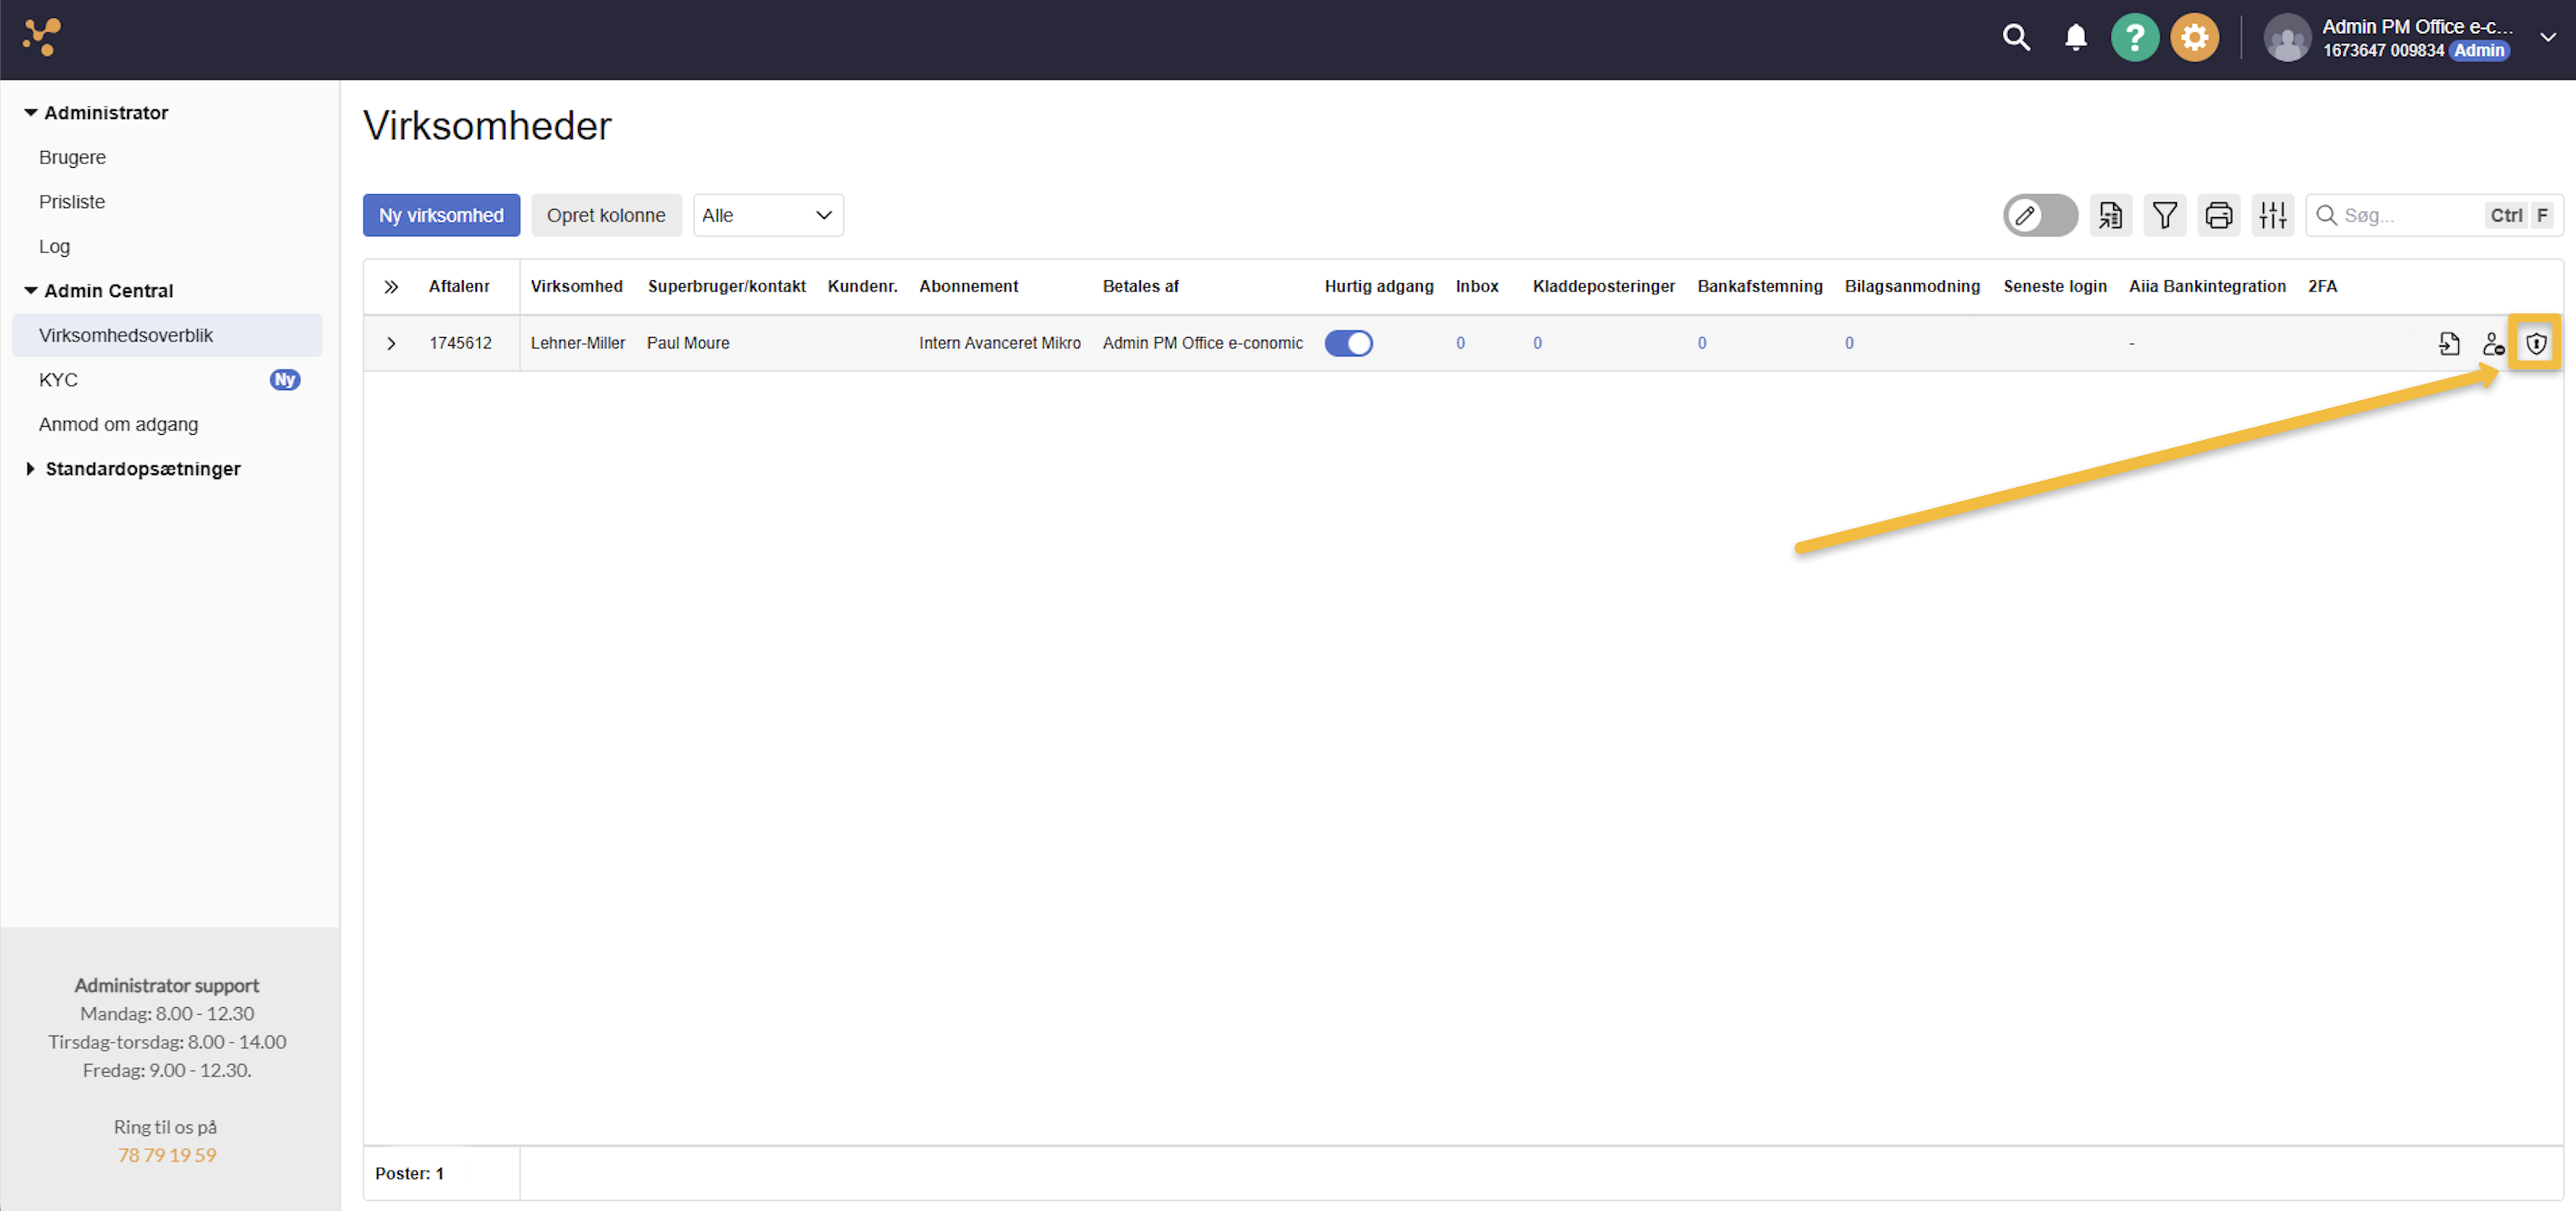Expand the Standardopsætninger section

142,469
